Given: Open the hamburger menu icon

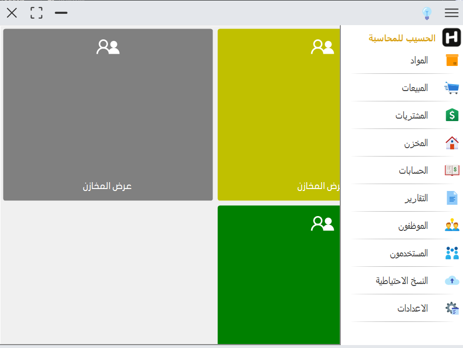Looking at the screenshot, I should tap(452, 13).
